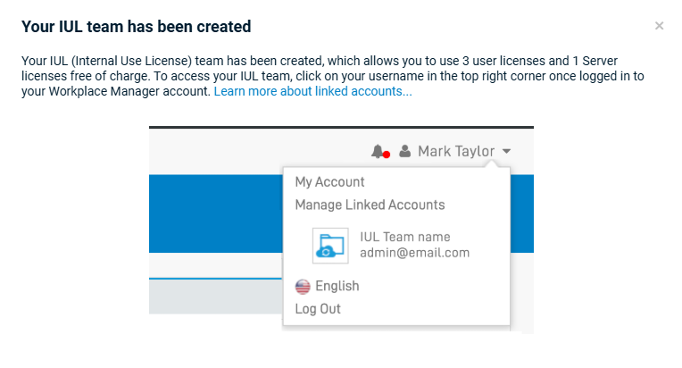Click the dialog heading 'Your IUL team has been created'
The image size is (682, 368).
pos(136,27)
